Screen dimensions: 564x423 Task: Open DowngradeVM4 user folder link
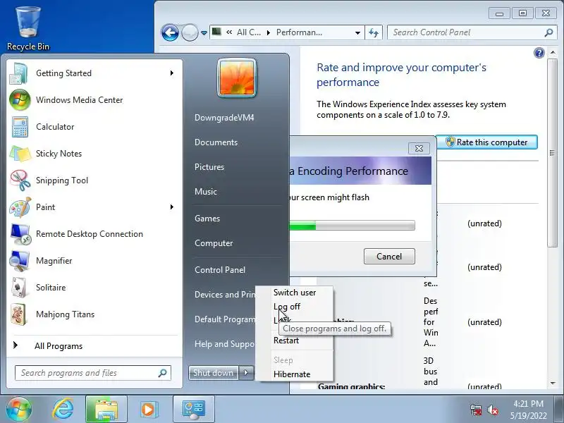[x=224, y=118]
